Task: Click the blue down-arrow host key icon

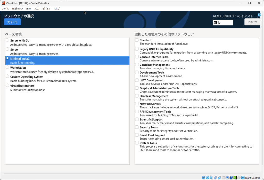Action: pos(243,178)
